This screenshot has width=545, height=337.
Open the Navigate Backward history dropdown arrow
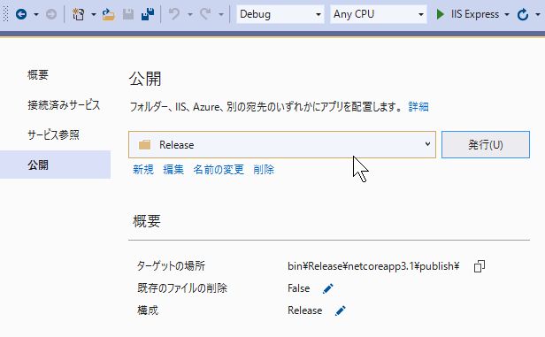(36, 14)
